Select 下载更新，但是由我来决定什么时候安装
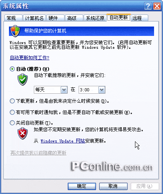 click(x=12, y=101)
